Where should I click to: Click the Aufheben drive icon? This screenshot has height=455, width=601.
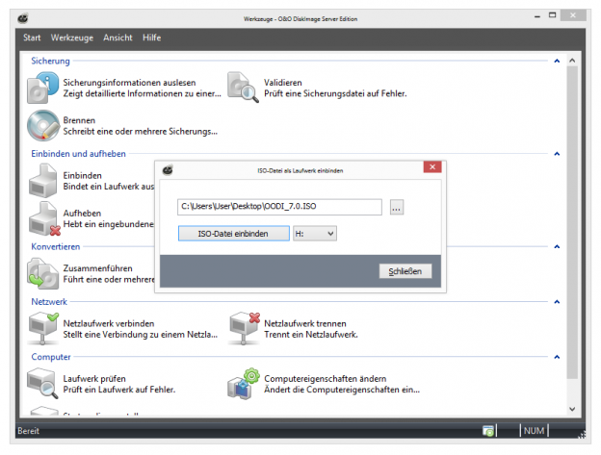(x=42, y=218)
